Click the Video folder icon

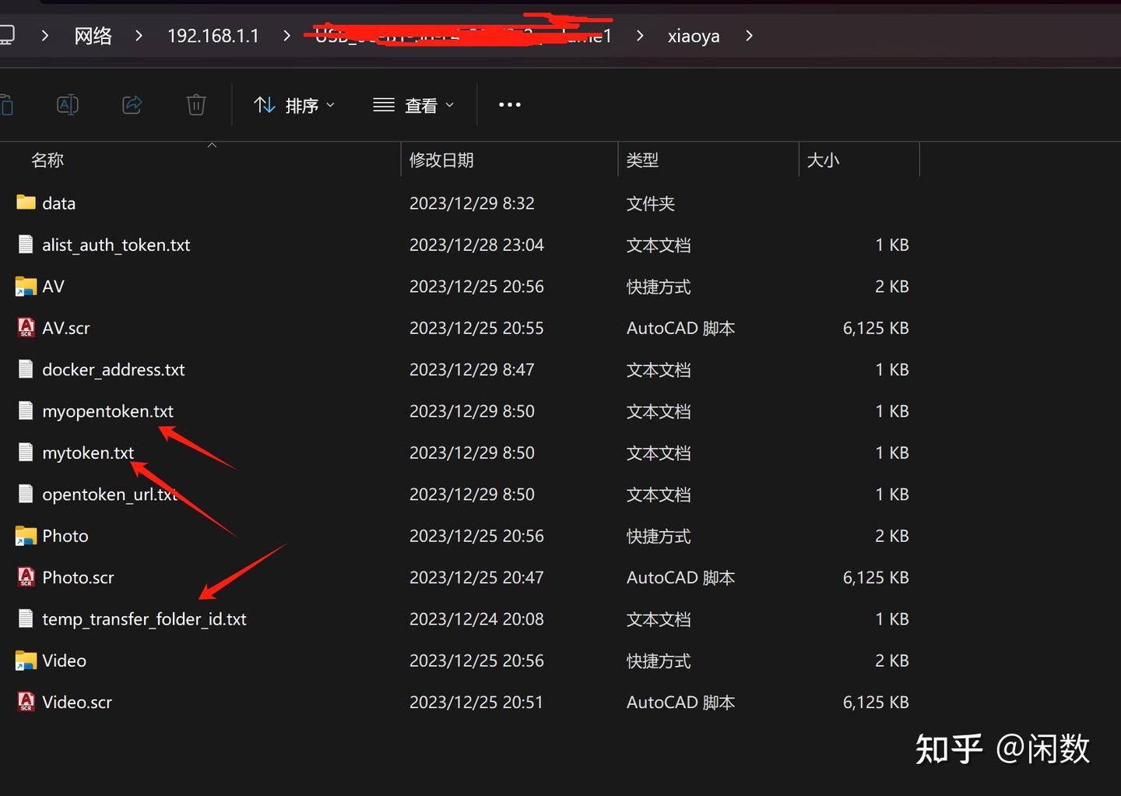[x=25, y=660]
